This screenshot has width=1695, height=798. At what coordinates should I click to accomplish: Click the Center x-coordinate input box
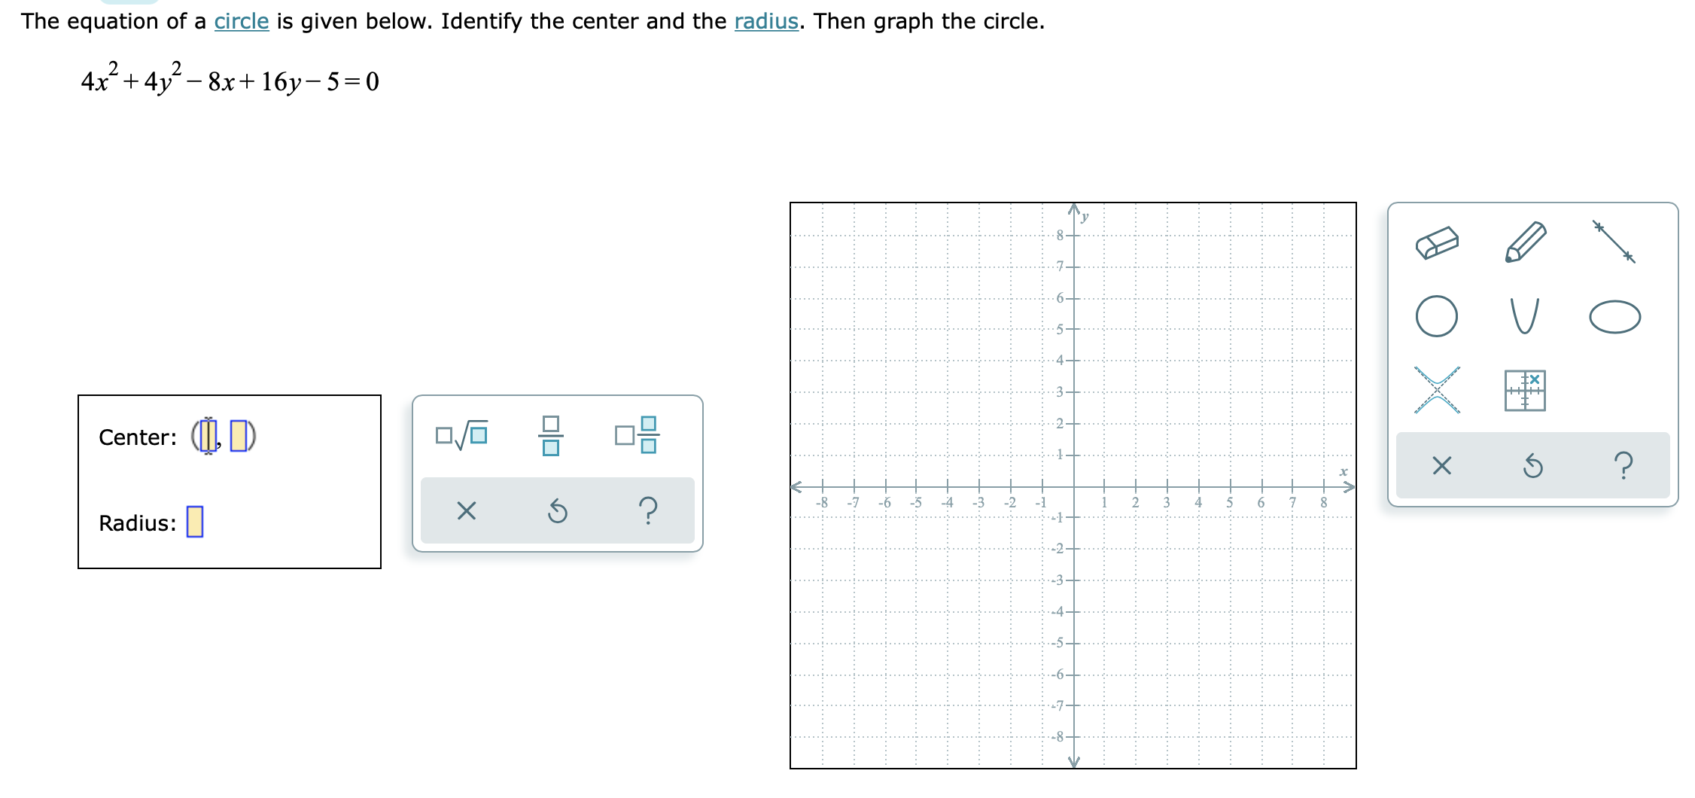pos(208,437)
